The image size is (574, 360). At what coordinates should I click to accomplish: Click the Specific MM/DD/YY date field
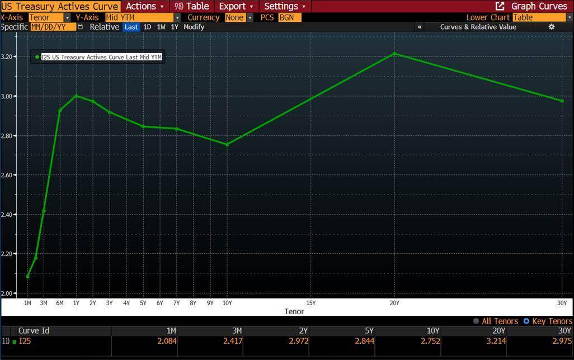tap(54, 27)
